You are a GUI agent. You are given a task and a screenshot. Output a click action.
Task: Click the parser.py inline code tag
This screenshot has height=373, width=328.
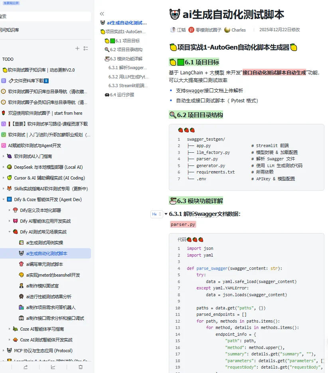tap(183, 224)
